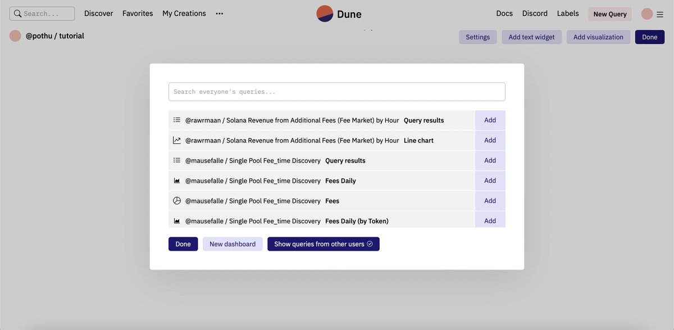Expand the three-dots more menu in the navbar

220,13
